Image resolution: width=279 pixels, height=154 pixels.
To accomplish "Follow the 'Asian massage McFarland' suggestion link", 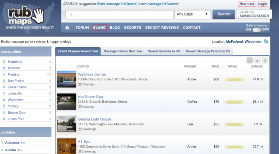I will [158, 4].
